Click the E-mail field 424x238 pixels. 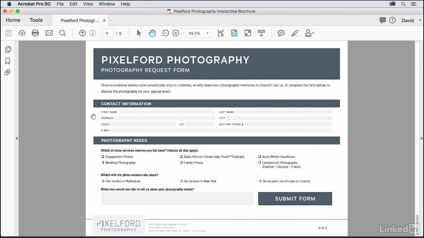point(222,130)
